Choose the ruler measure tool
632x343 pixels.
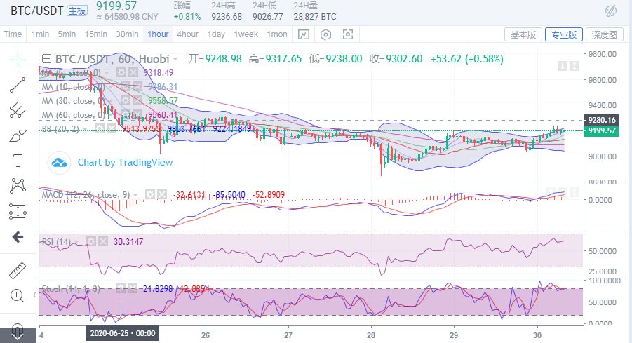(18, 270)
